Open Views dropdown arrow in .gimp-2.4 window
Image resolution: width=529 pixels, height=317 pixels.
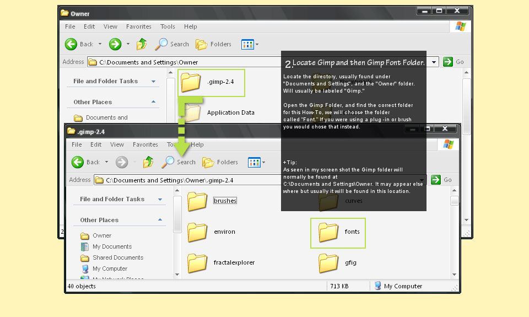(x=263, y=163)
